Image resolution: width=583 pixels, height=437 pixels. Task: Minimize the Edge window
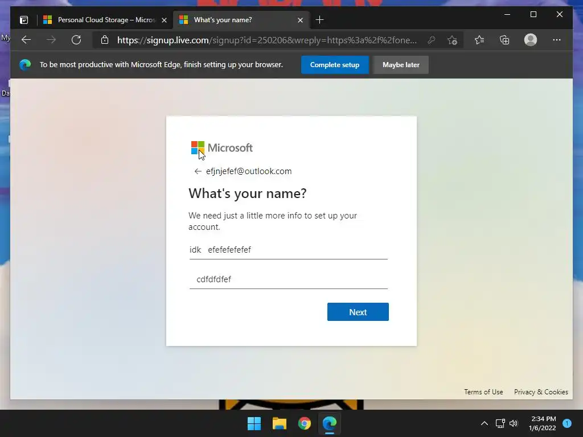(507, 14)
